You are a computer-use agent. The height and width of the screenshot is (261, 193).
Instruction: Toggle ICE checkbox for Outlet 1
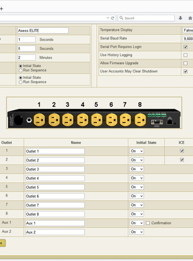(182, 151)
